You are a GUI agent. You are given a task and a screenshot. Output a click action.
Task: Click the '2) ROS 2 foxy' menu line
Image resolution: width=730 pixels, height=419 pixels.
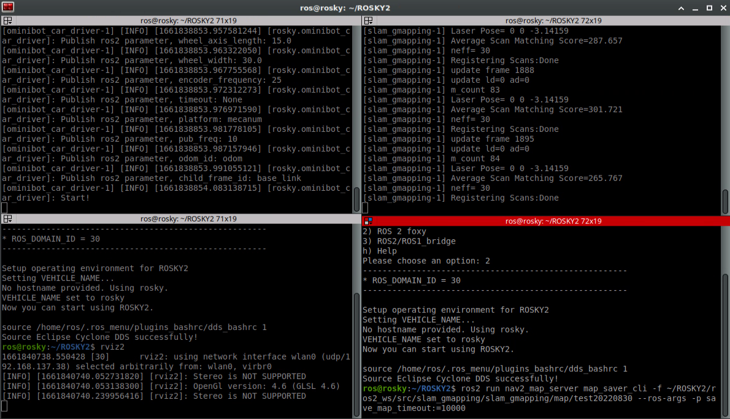point(394,231)
